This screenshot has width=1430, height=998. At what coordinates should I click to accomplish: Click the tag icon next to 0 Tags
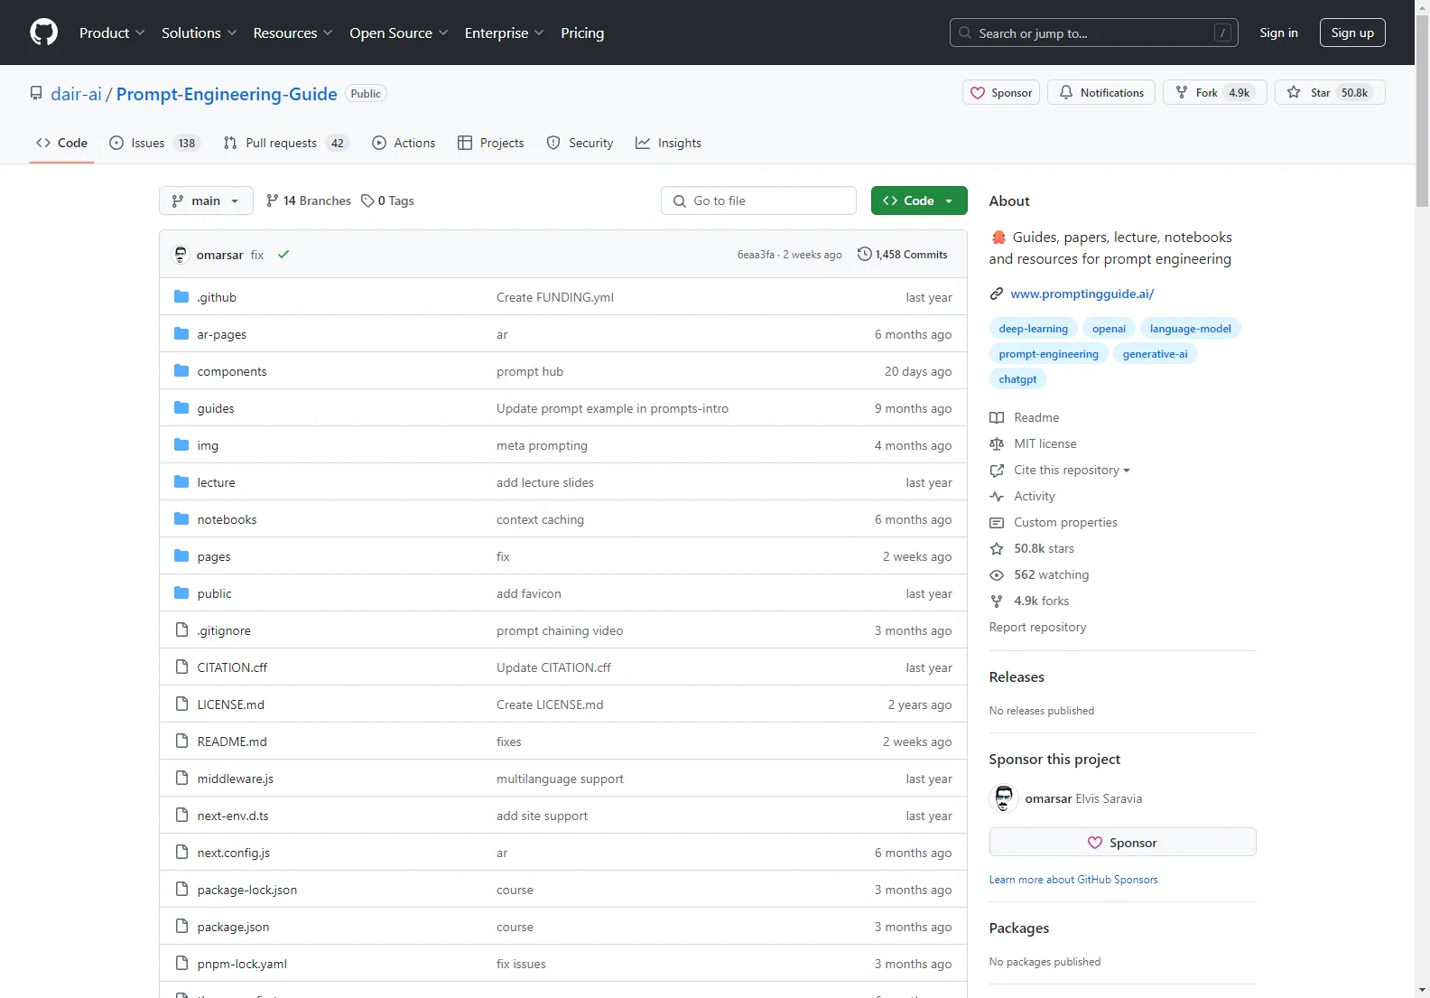pos(367,201)
